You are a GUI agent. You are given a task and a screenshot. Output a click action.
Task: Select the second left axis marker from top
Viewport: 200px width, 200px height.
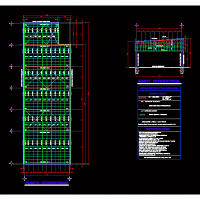coord(11,45)
